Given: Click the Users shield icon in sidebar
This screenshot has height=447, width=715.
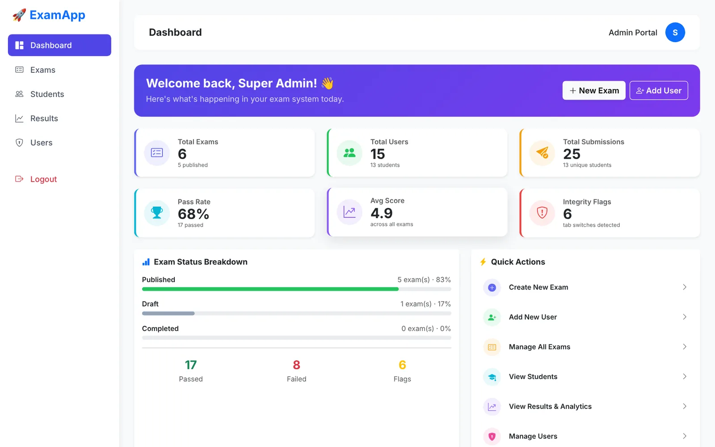Looking at the screenshot, I should coord(19,143).
